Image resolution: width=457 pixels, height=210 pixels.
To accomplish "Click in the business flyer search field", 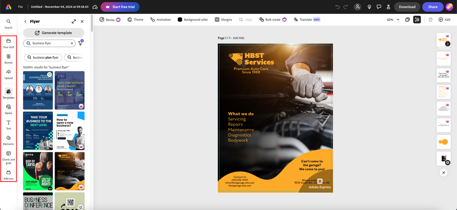I will point(50,43).
